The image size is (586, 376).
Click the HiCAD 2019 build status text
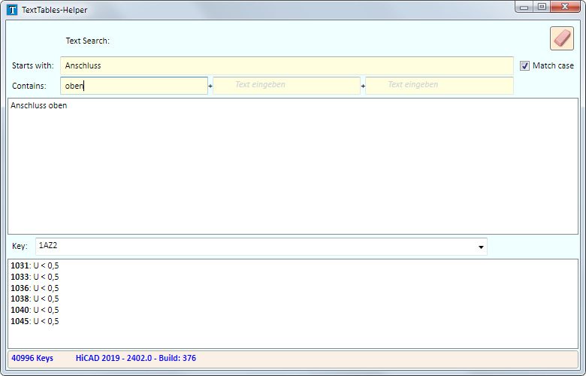click(x=136, y=358)
